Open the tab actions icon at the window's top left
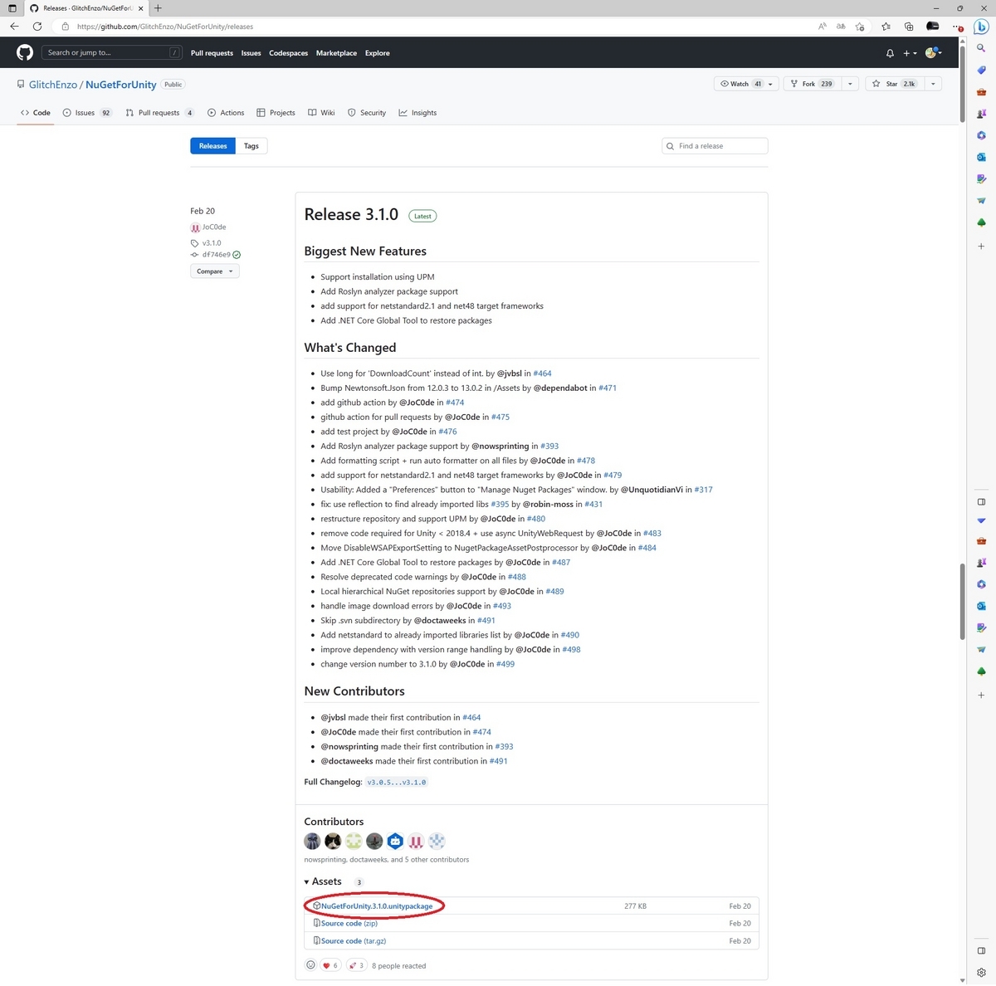Image resolution: width=996 pixels, height=986 pixels. (x=12, y=8)
